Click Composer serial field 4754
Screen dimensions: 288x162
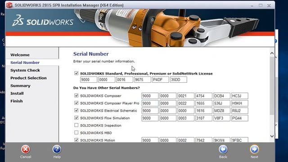click(x=204, y=96)
